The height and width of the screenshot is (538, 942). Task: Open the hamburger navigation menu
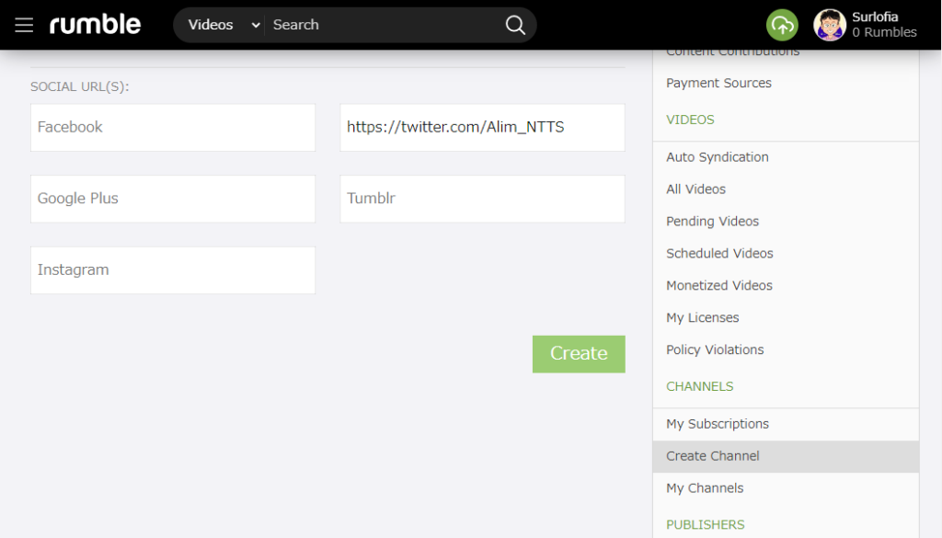[x=24, y=25]
